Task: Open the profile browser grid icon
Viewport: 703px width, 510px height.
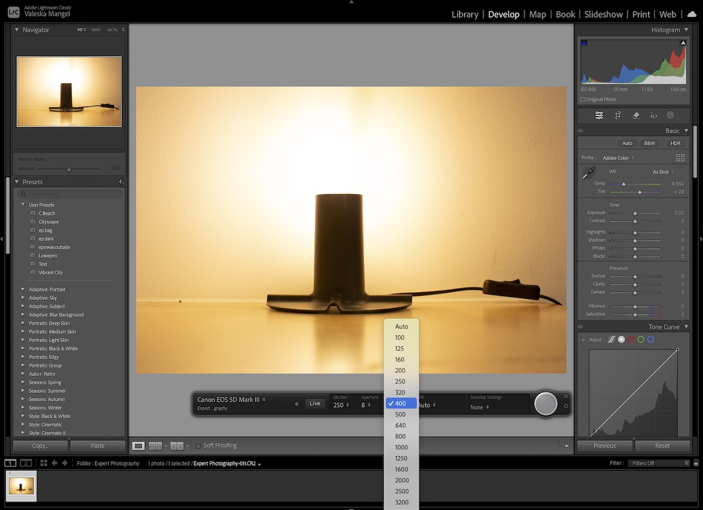Action: (680, 157)
